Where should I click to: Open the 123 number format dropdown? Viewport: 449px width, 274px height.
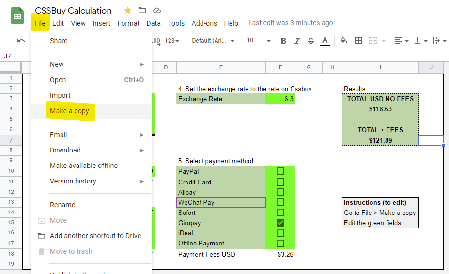[x=172, y=41]
